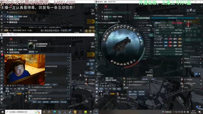
Task: Show hidden tray icons chevron
Action: pyautogui.click(x=174, y=112)
